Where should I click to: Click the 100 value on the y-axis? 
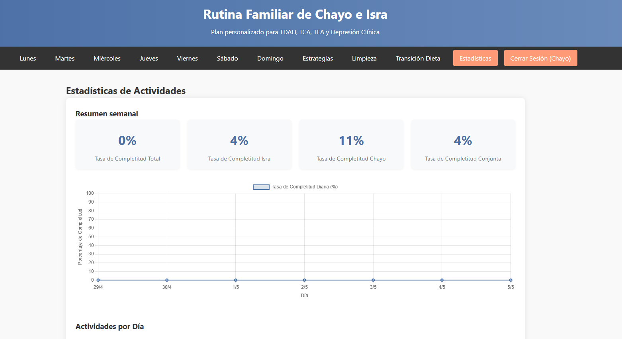[90, 193]
